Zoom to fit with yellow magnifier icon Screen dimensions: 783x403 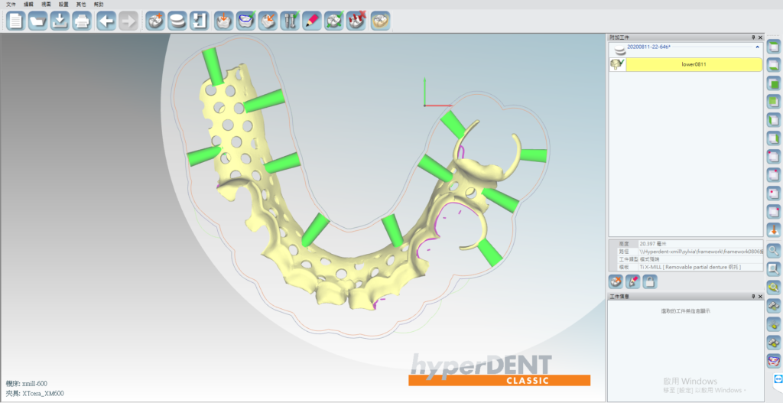pos(774,287)
